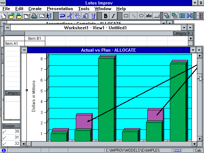Open the Edit menu
This screenshot has width=204, height=153.
point(19,9)
